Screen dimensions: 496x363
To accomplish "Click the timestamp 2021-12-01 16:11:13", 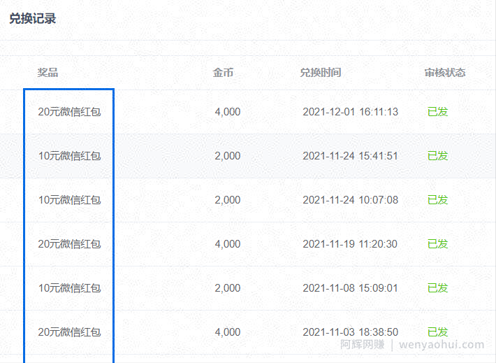I will pyautogui.click(x=350, y=112).
